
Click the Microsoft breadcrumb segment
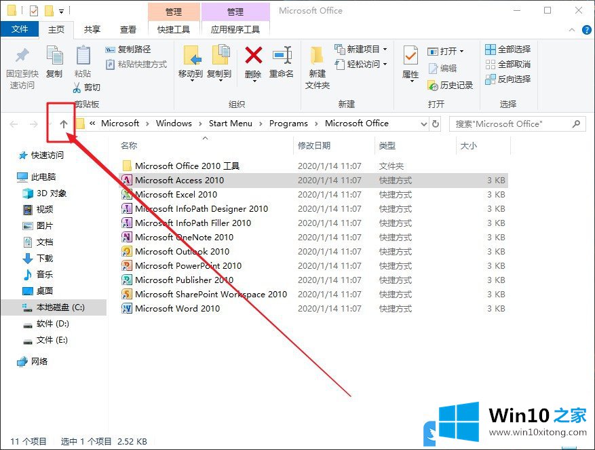click(x=120, y=124)
